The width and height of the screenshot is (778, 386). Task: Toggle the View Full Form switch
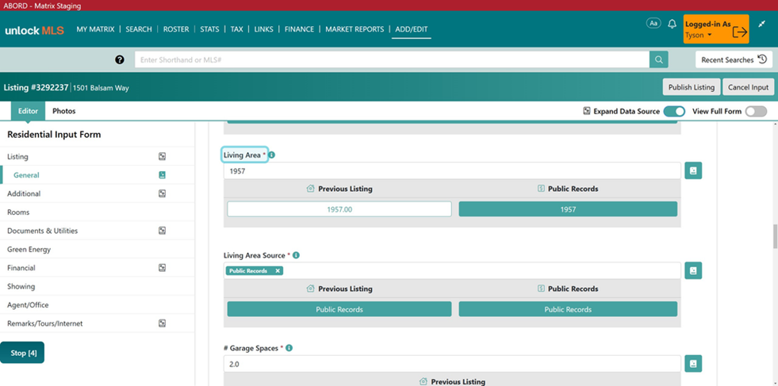click(756, 111)
